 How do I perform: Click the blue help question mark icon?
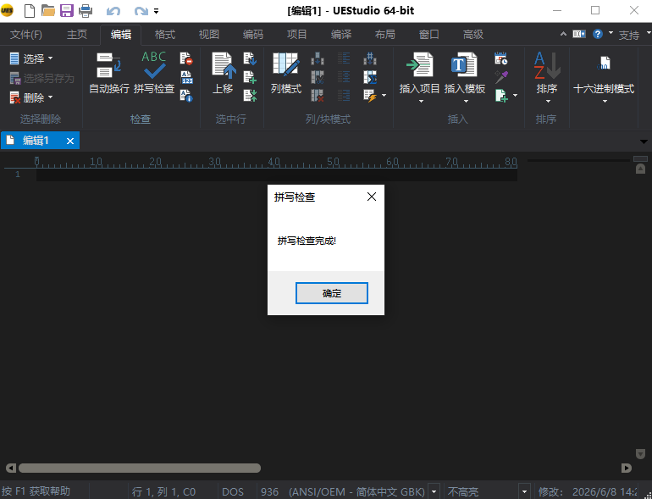(x=598, y=34)
